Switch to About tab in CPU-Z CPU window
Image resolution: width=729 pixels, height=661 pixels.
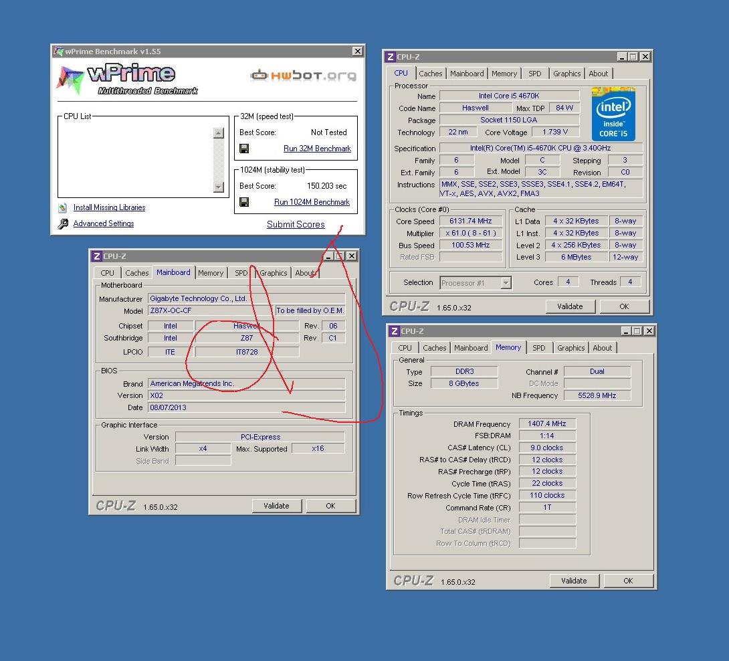tap(599, 74)
